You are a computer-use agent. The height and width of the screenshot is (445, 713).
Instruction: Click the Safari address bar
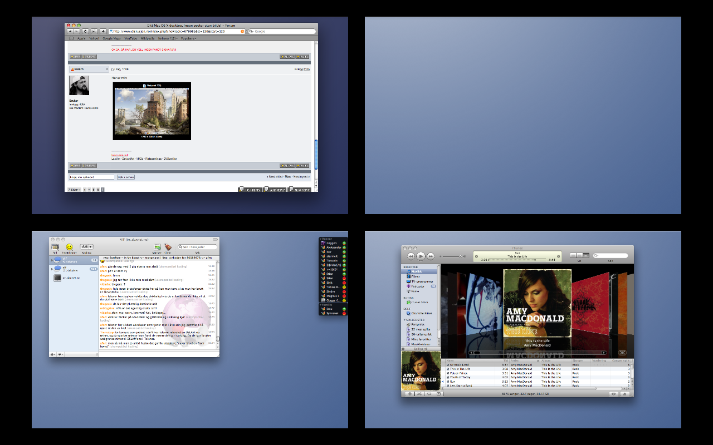point(177,31)
